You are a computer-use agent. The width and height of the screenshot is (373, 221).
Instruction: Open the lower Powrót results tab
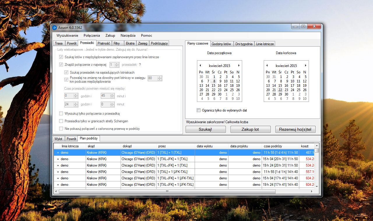coord(71,139)
